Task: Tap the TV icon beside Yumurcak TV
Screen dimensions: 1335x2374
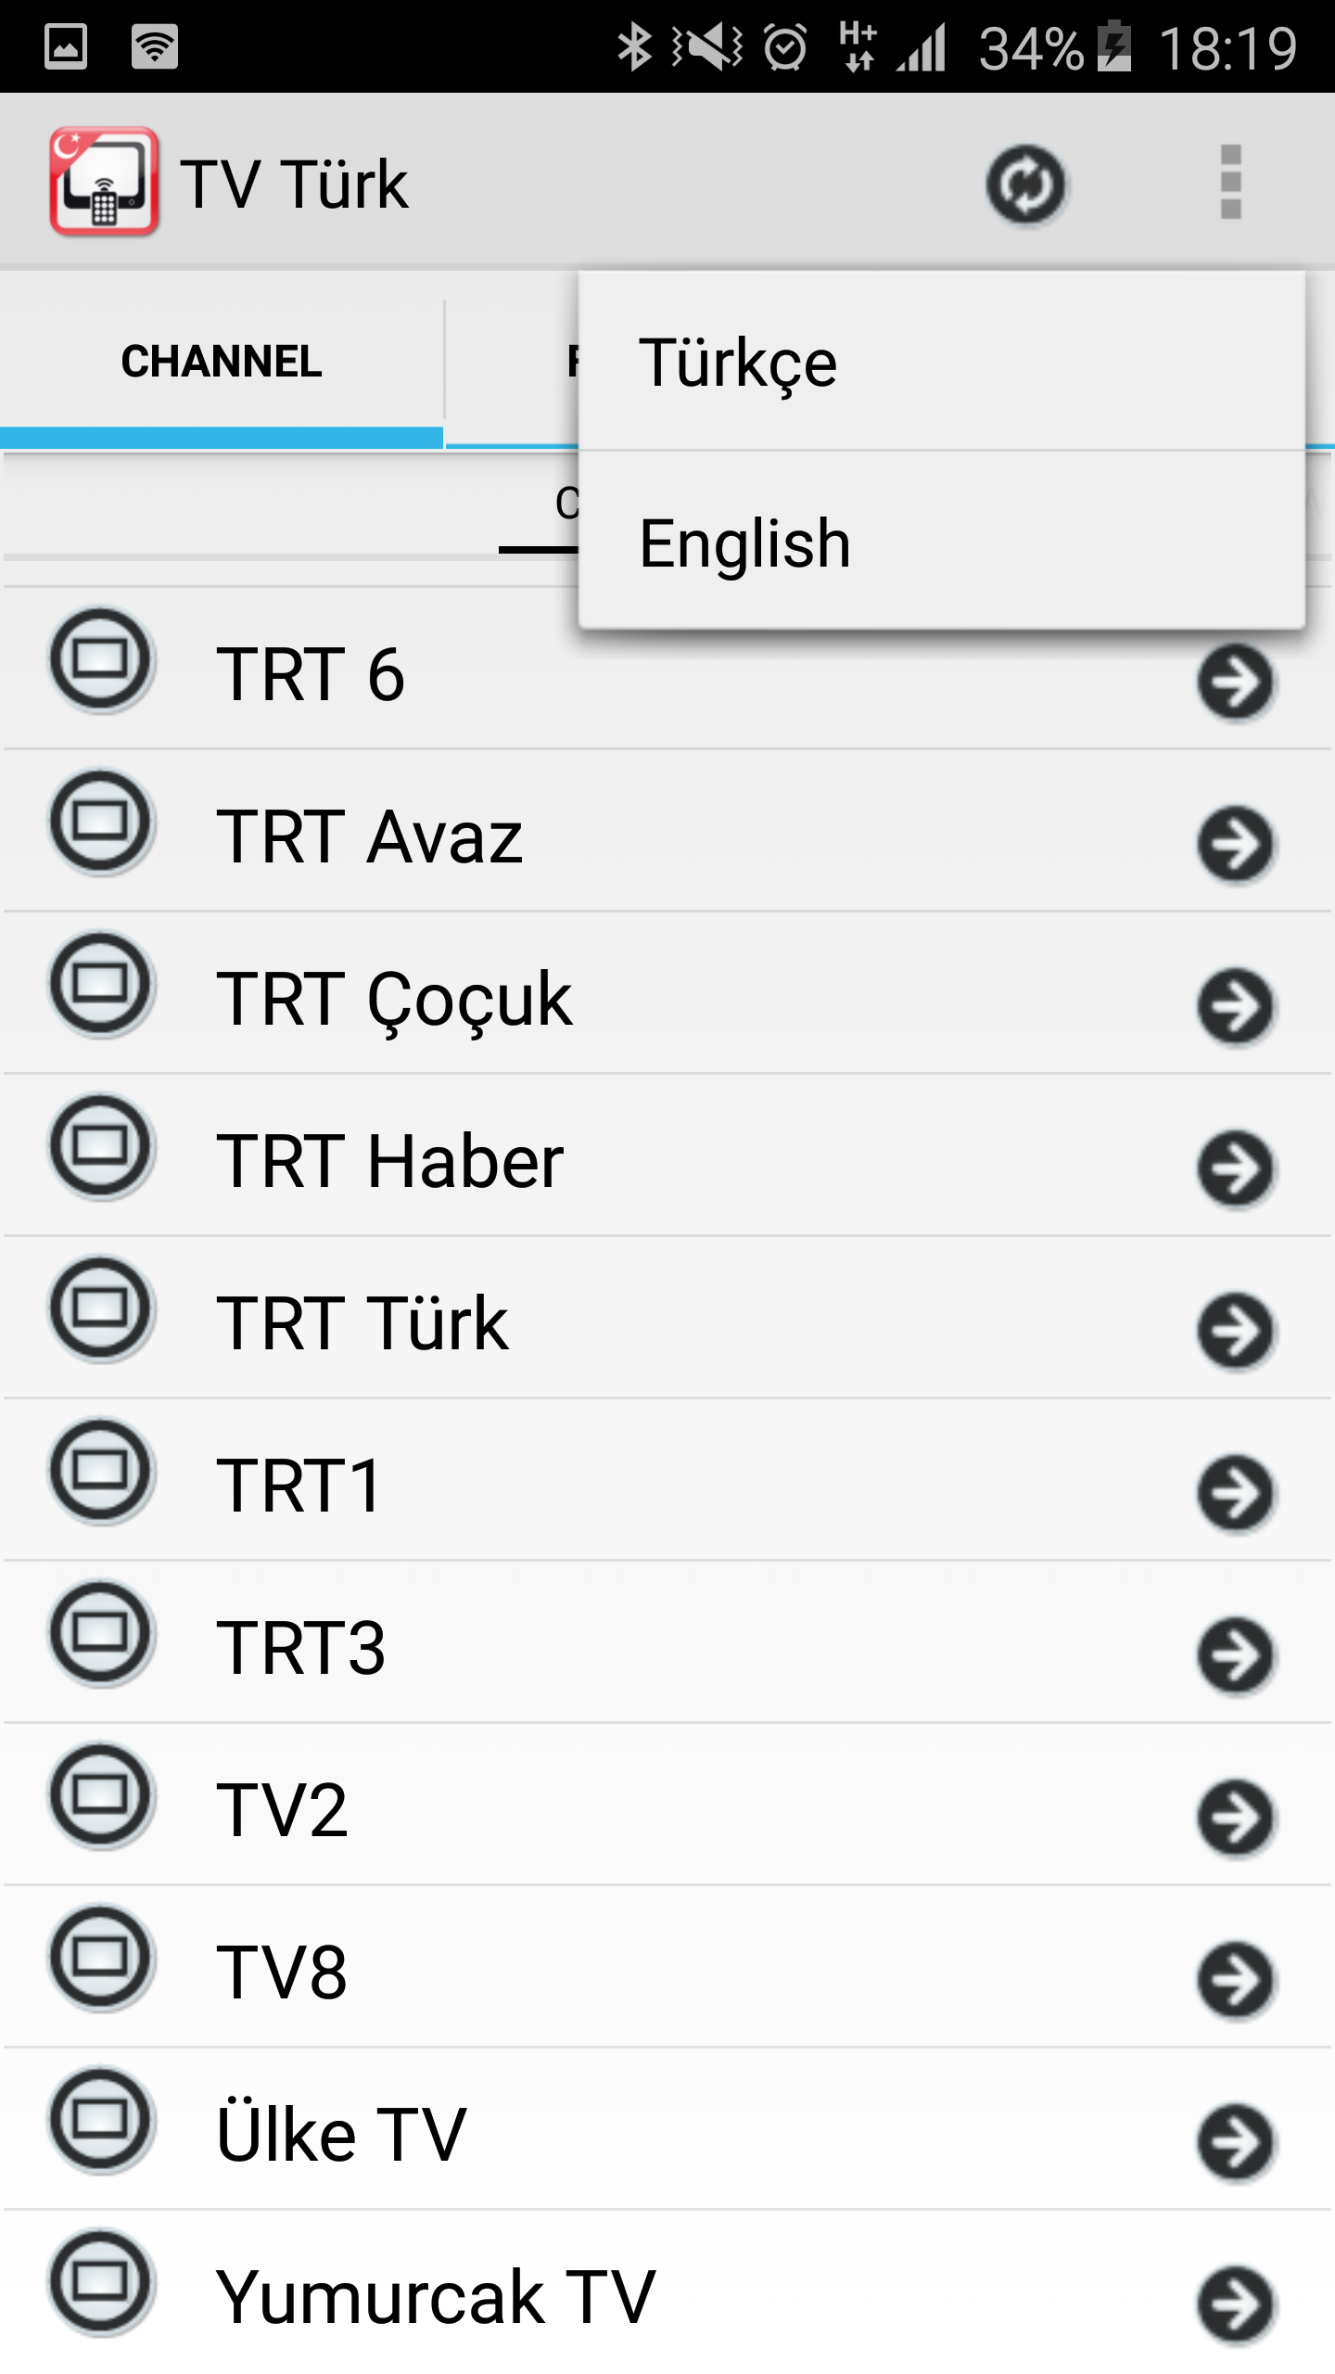Action: 101,2282
